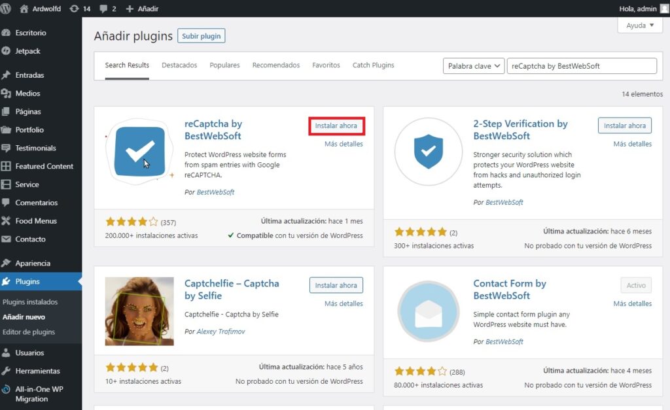Select Añadir nuevo submenu item
Screen dimensions: 670x410
(24, 317)
